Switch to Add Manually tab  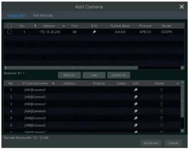(x=43, y=16)
